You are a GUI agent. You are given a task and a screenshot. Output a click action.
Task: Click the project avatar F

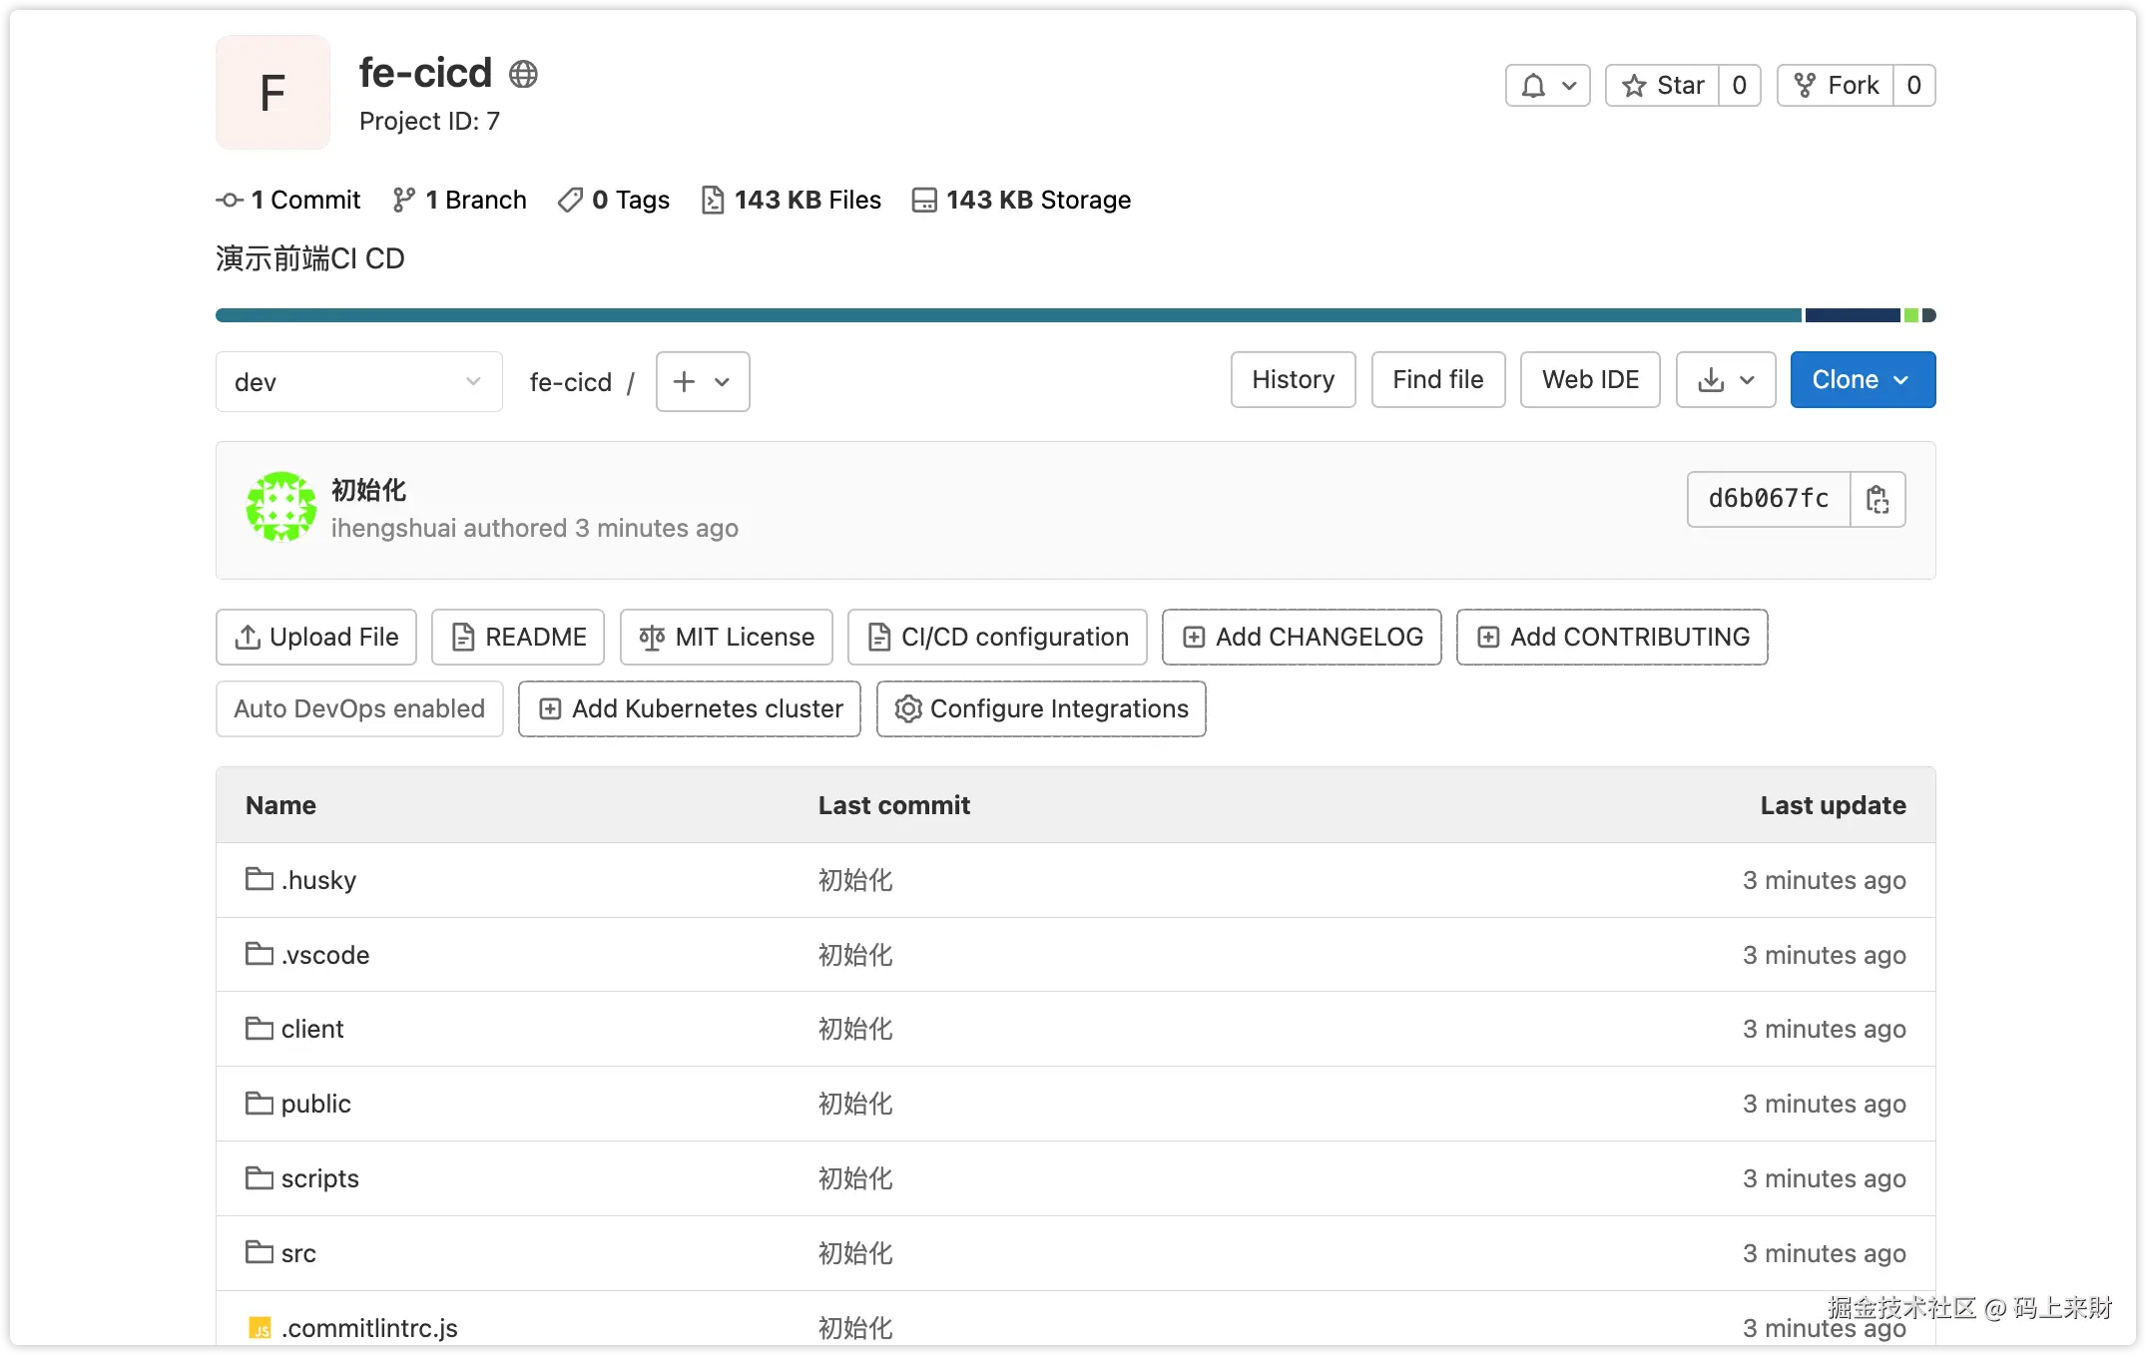tap(272, 93)
